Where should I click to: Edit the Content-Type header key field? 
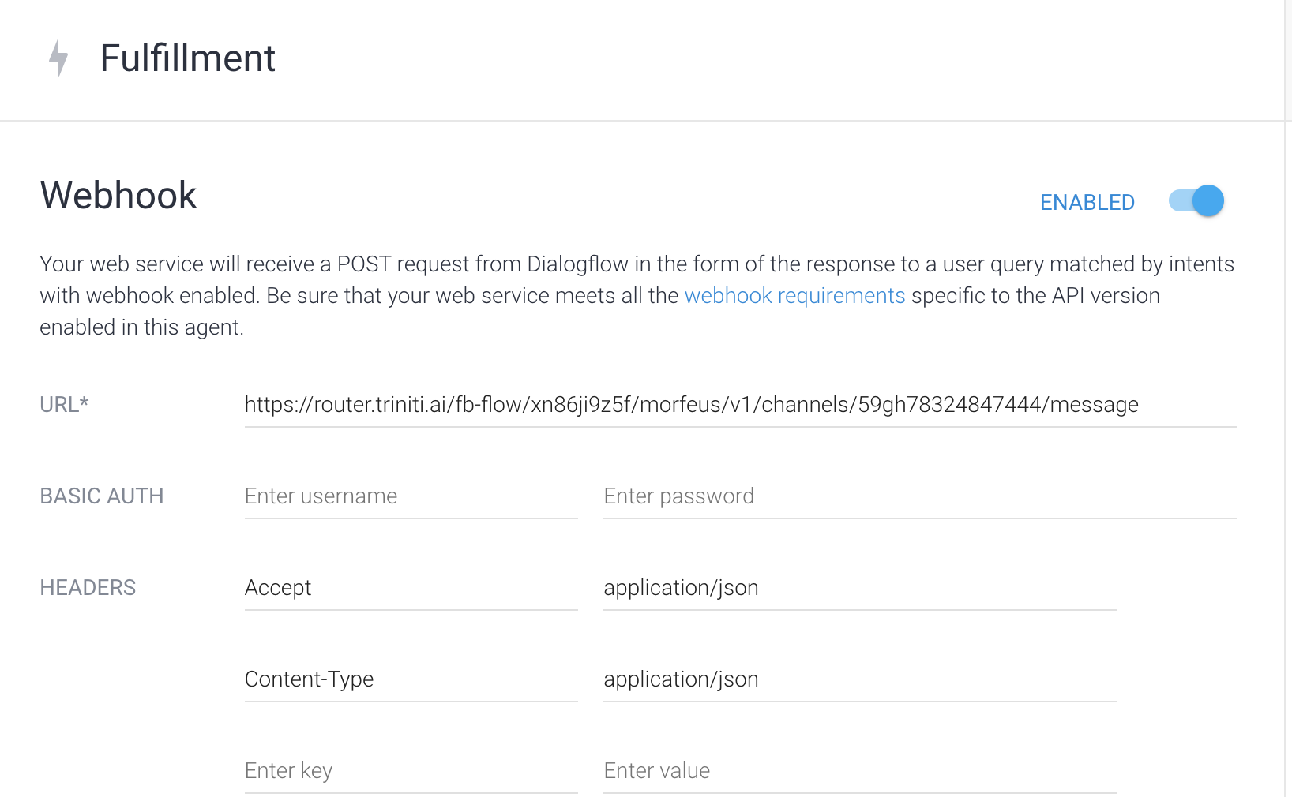click(411, 679)
